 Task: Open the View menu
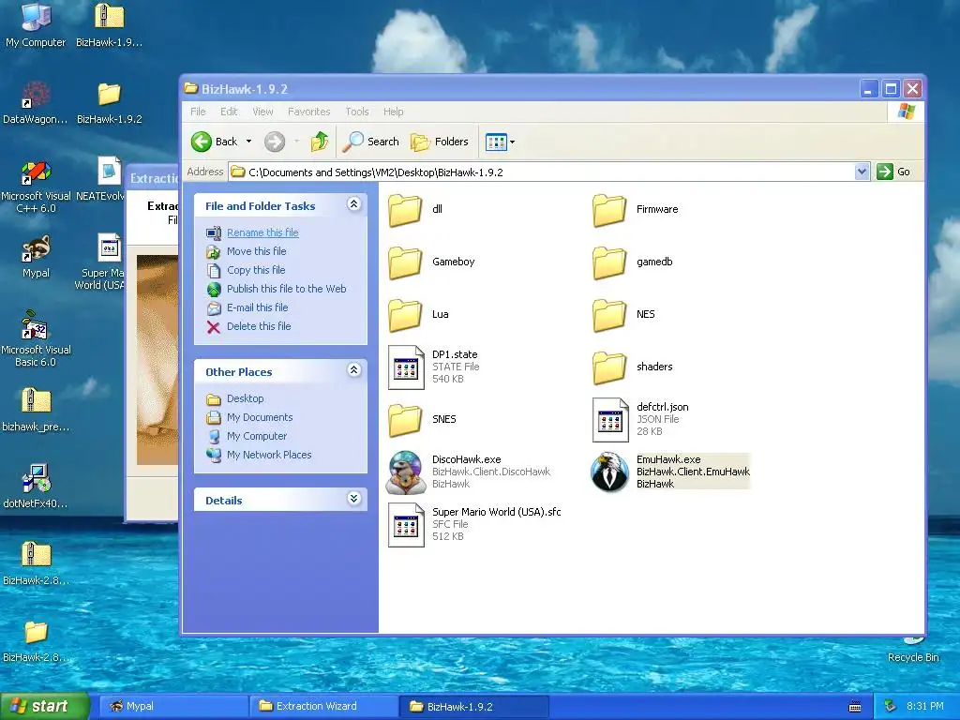coord(262,112)
